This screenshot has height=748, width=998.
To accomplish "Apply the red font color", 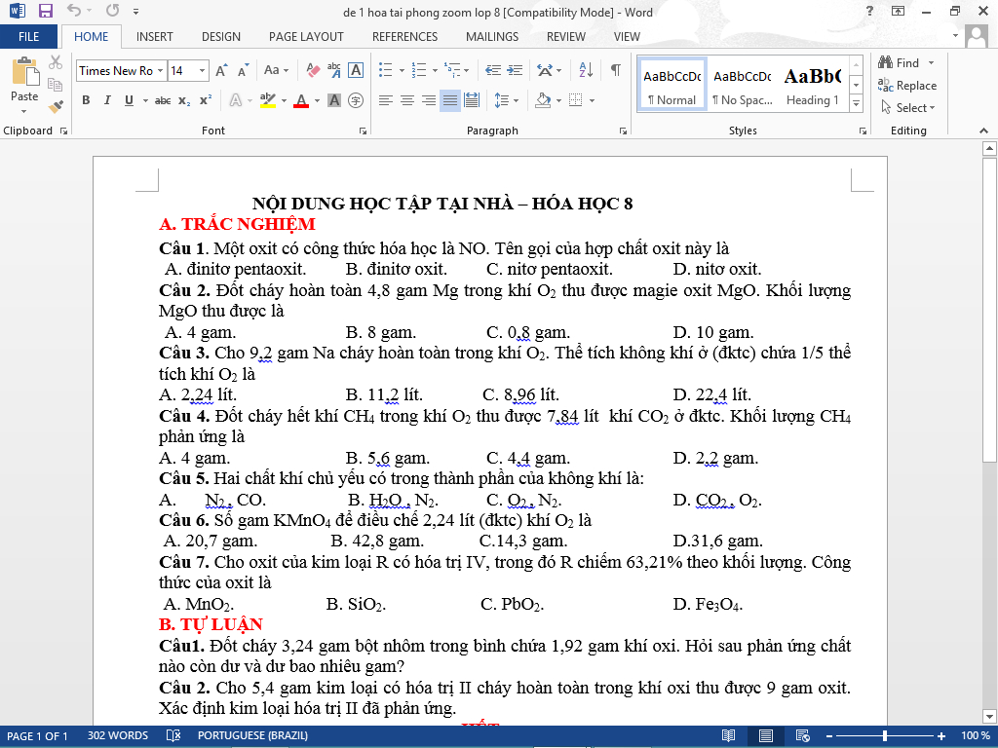I will tap(301, 100).
